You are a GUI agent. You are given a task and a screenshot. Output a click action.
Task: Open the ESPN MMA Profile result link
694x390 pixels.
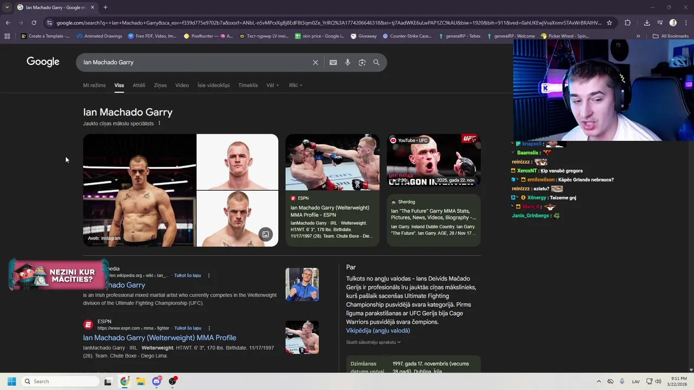(159, 337)
